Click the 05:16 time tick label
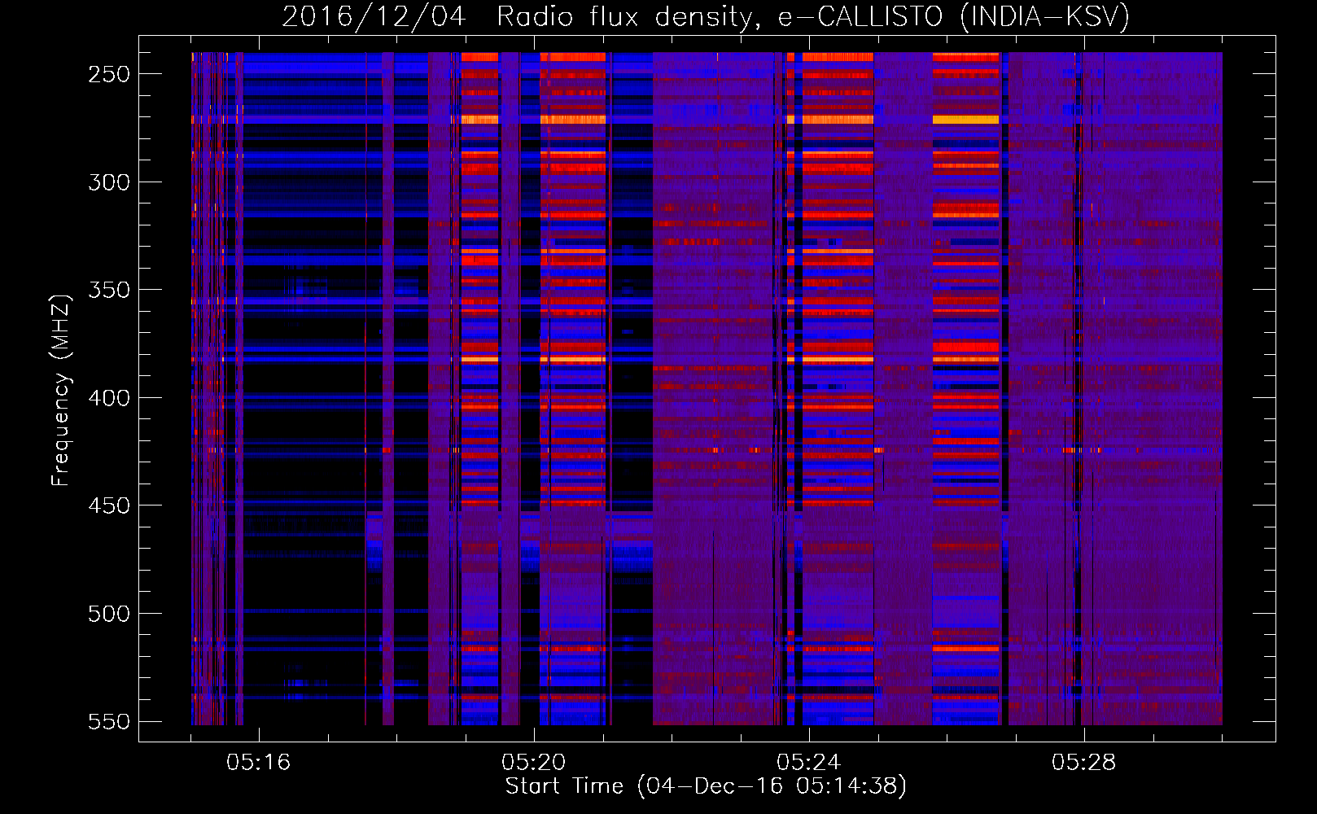The width and height of the screenshot is (1317, 814). click(259, 763)
